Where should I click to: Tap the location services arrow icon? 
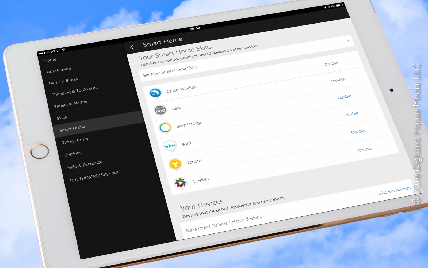tap(325, 7)
